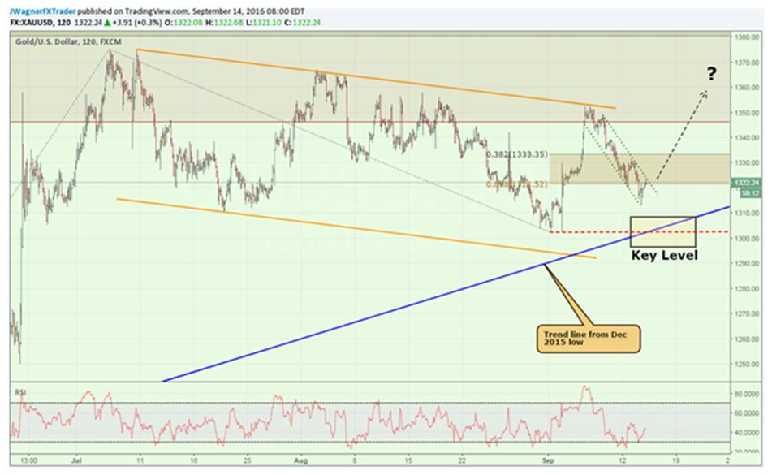This screenshot has height=475, width=772.
Task: Click the Key Level text label
Action: (664, 255)
